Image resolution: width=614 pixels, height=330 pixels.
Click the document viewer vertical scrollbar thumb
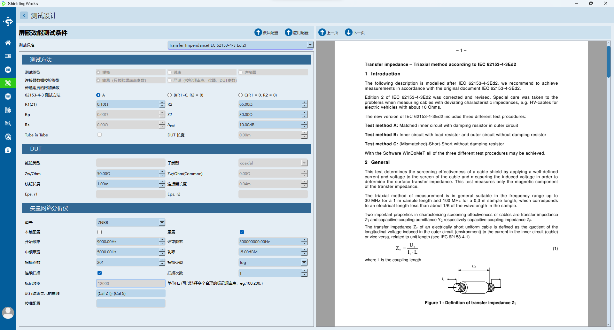609,62
